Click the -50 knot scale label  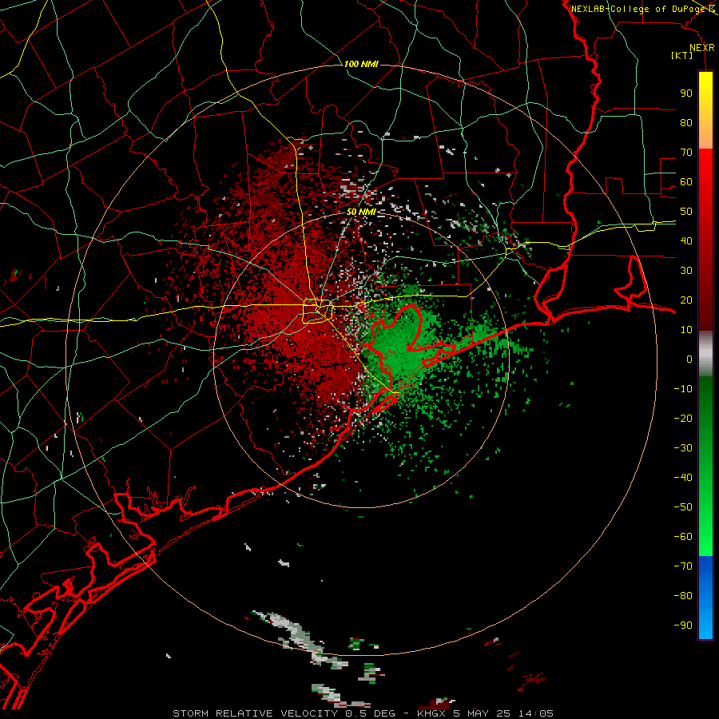pos(683,507)
